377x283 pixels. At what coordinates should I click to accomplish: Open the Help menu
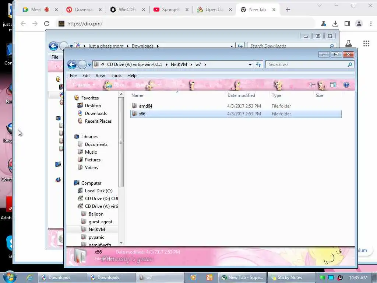click(132, 76)
